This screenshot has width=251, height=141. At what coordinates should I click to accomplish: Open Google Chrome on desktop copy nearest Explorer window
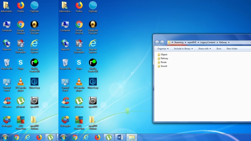coord(79,27)
